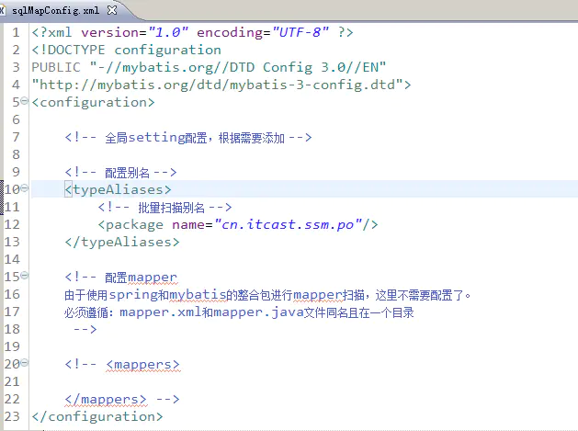Collapse the mappers comment fold at line 20
The height and width of the screenshot is (431, 578).
24,363
